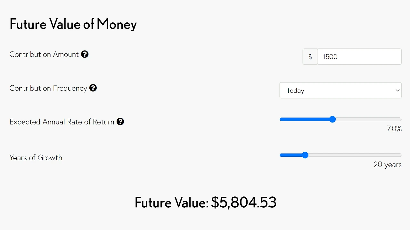Click the Future Value of Money heading
This screenshot has width=410, height=230.
(73, 24)
